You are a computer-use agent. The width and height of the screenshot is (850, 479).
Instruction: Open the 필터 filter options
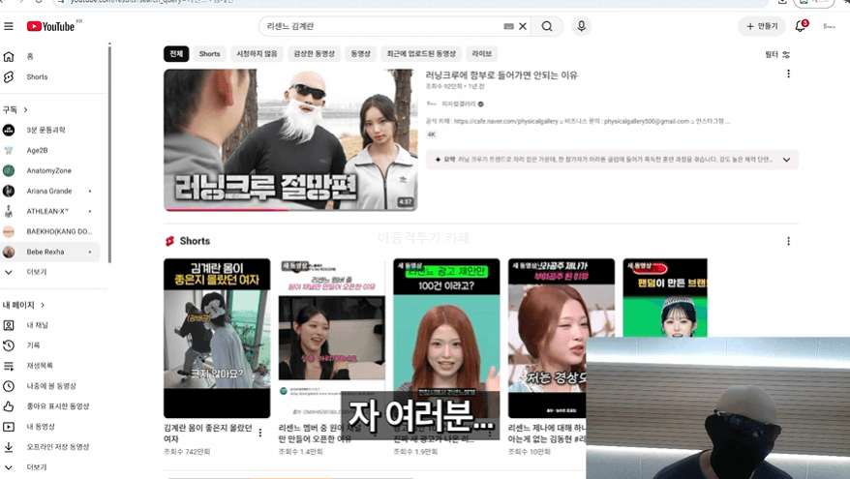pyautogui.click(x=777, y=54)
